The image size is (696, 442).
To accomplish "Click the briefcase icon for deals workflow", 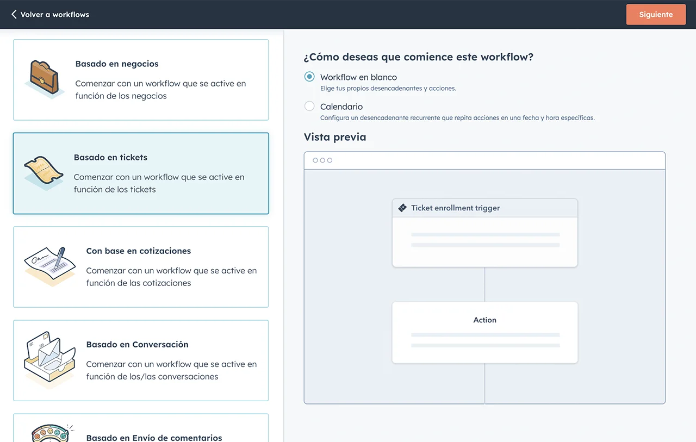I will pyautogui.click(x=45, y=79).
